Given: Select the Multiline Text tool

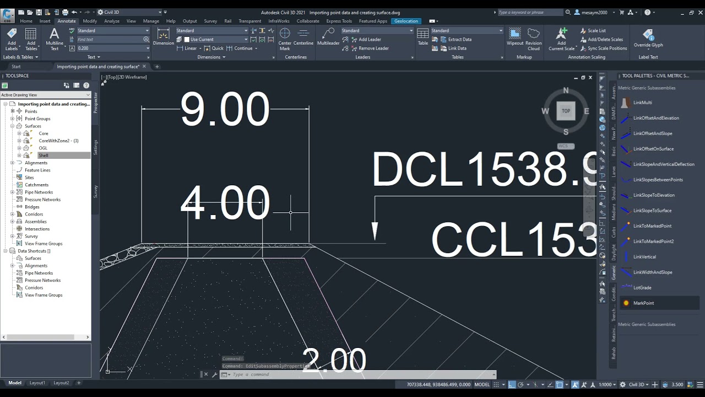Looking at the screenshot, I should (55, 39).
